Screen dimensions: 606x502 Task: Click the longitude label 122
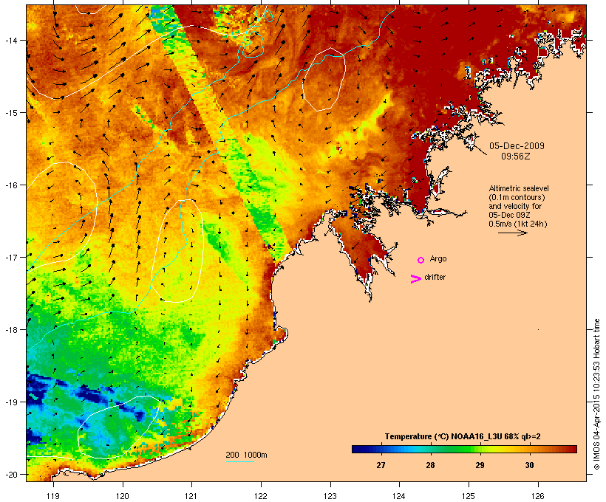[261, 496]
